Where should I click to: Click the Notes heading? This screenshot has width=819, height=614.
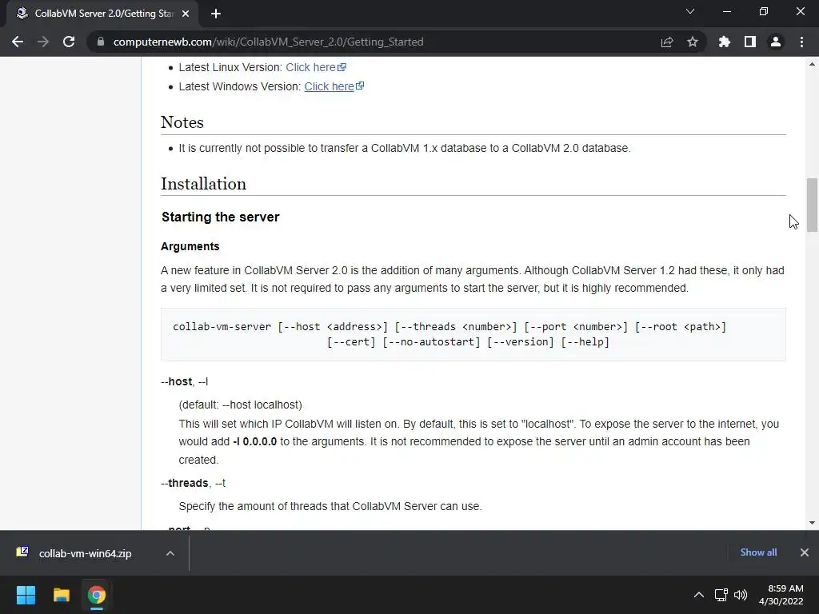coord(182,122)
